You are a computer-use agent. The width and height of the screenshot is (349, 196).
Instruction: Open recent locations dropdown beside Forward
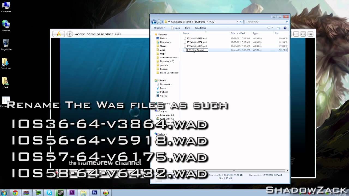162,22
